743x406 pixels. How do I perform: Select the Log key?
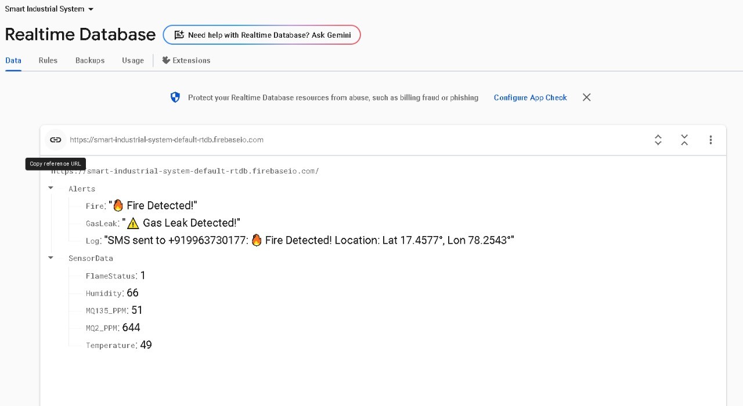(92, 241)
